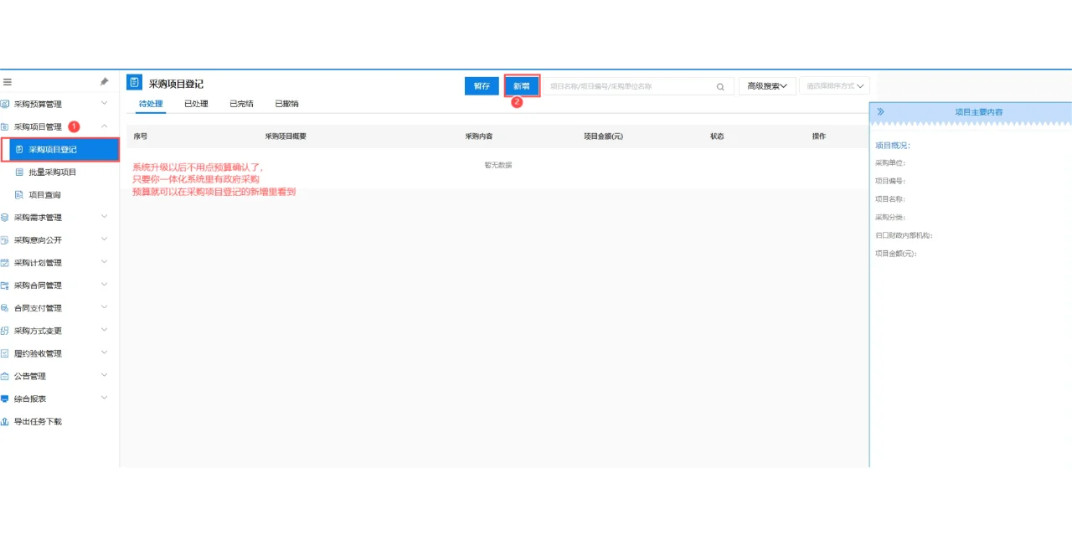Image resolution: width=1072 pixels, height=535 pixels.
Task: Click the 公告管理 sidebar icon
Action: tap(5, 376)
